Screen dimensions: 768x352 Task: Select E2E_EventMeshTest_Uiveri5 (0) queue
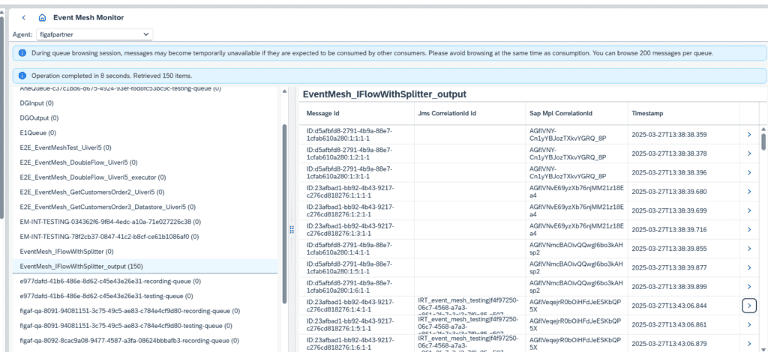(145, 148)
